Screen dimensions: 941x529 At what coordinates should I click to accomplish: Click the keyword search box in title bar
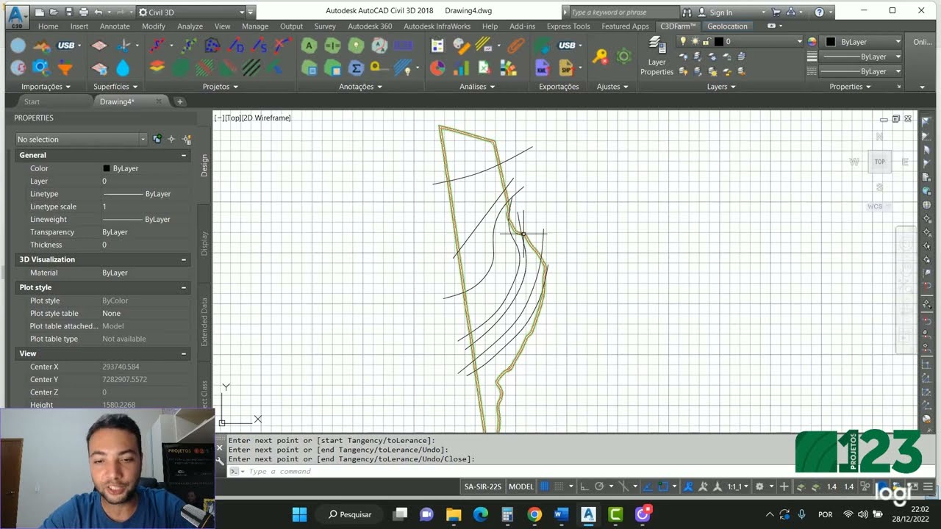tap(623, 12)
